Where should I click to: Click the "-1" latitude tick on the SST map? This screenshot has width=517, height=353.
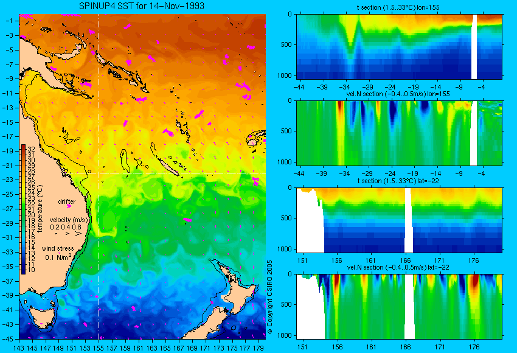click(9, 21)
